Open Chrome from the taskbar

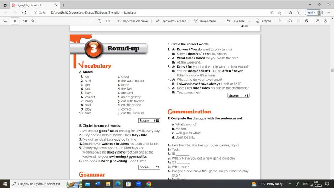click(149, 184)
